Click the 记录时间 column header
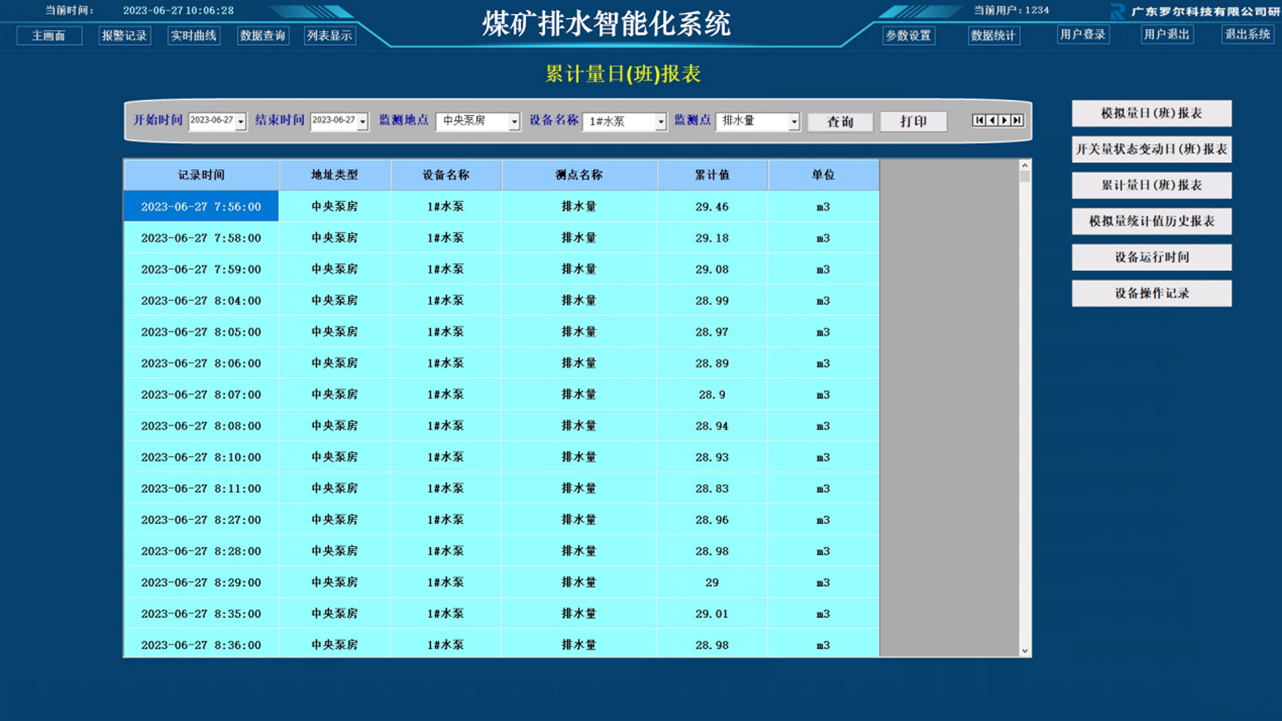The image size is (1282, 721). [201, 175]
